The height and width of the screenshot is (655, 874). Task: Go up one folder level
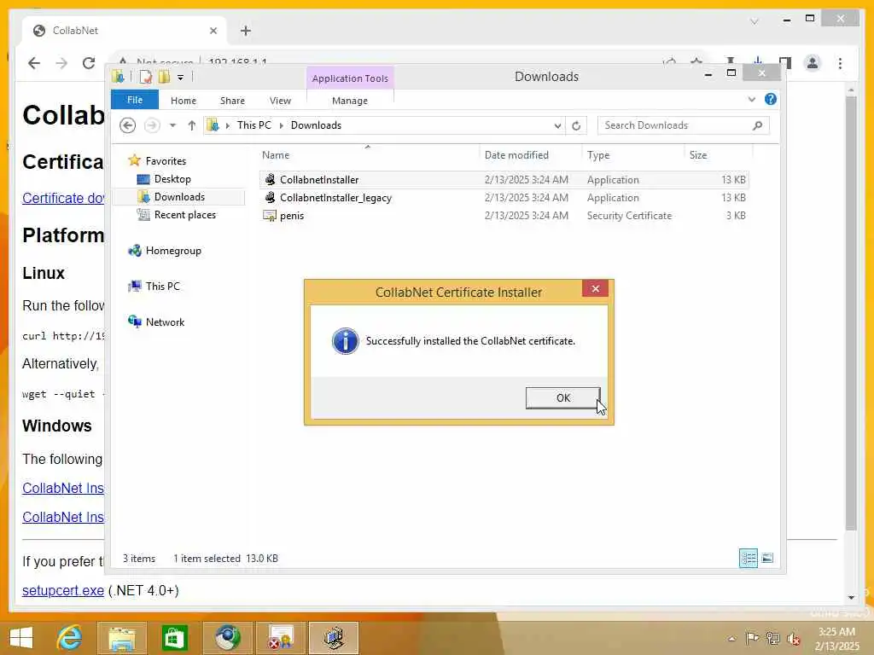point(192,125)
